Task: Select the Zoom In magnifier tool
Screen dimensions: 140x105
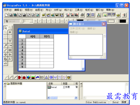Action: point(10,28)
